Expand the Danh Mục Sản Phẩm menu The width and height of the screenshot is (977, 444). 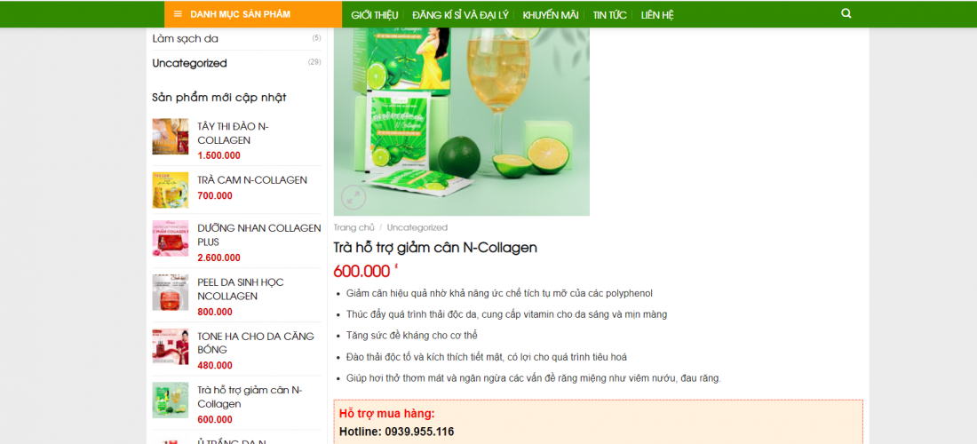pos(253,14)
